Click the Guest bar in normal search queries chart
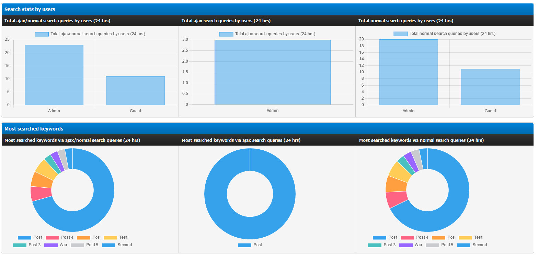The image size is (538, 262). 490,87
